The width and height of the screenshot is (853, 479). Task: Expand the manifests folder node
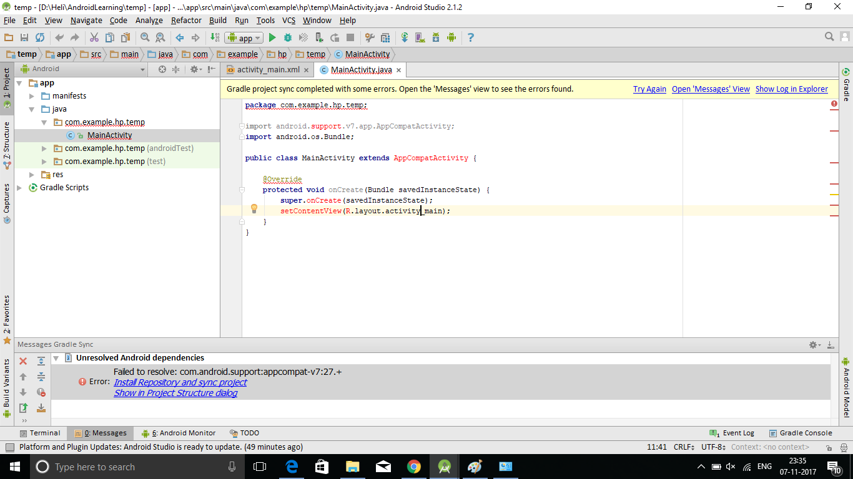click(32, 96)
